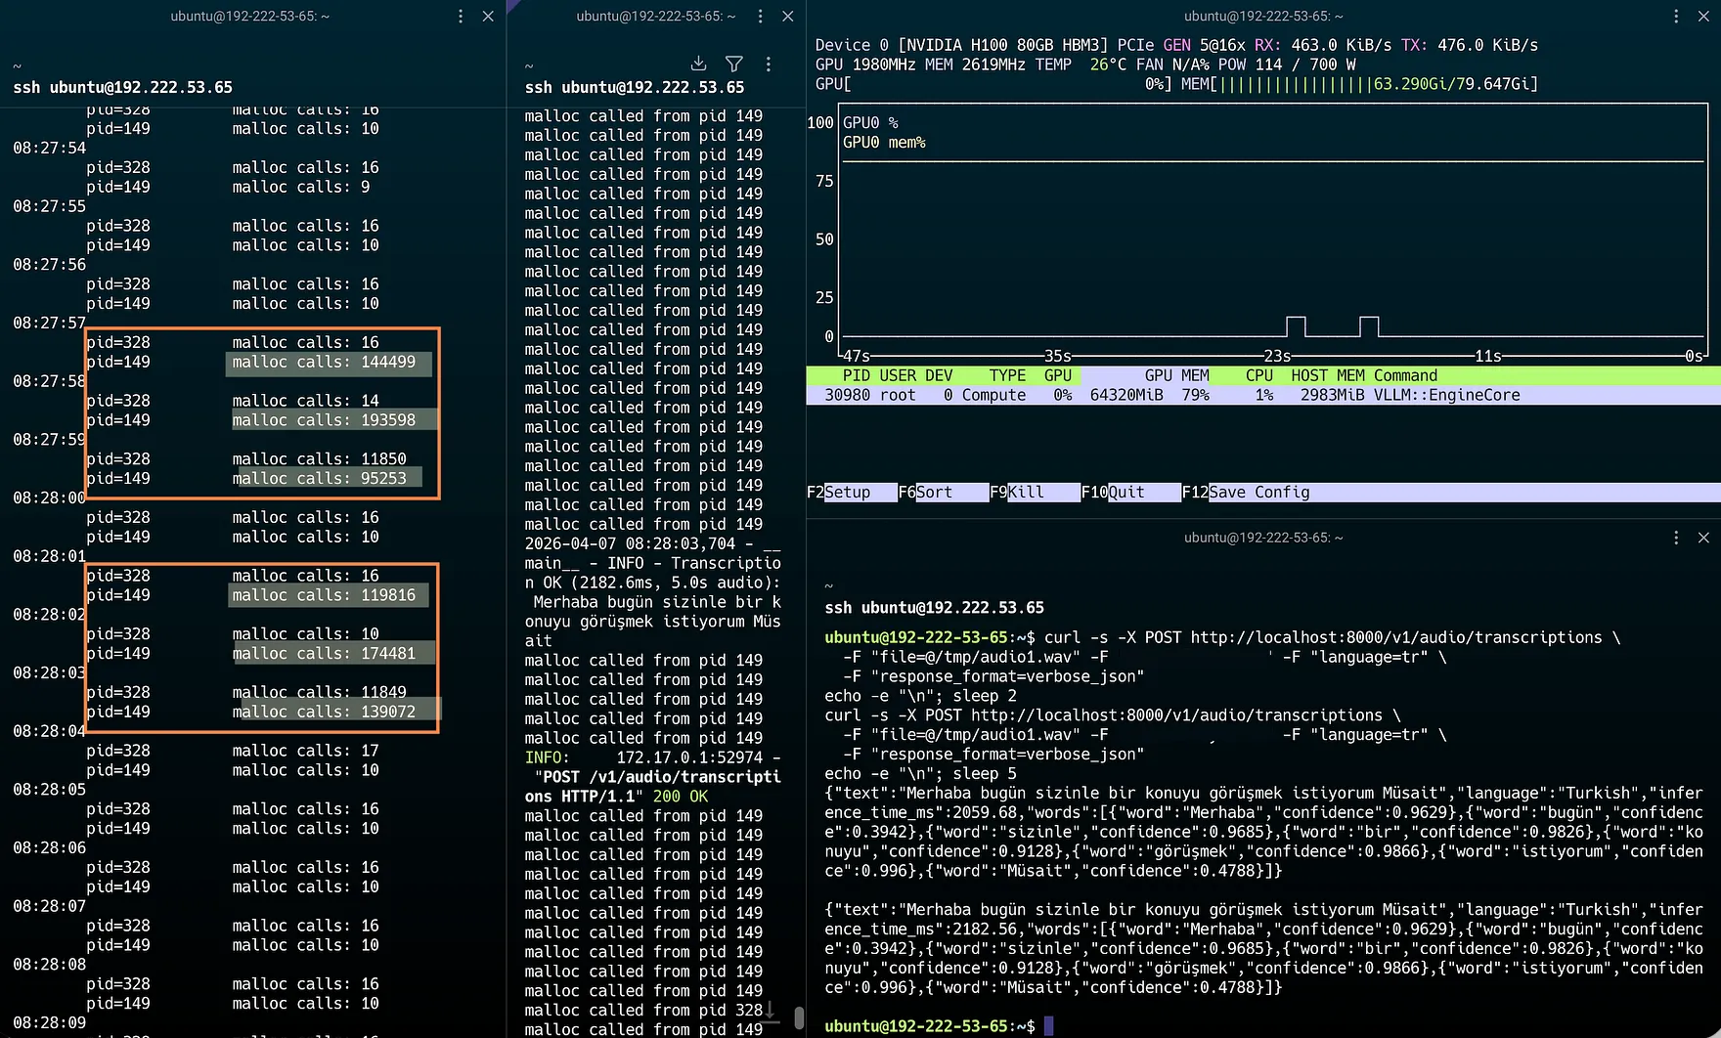
Task: Click the 64320MiB GPU memory value
Action: (x=1126, y=396)
